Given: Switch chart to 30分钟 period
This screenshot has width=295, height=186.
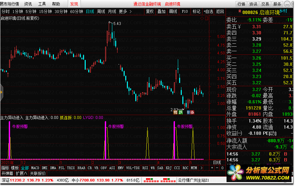Looking at the screenshot, I should pyautogui.click(x=61, y=12).
